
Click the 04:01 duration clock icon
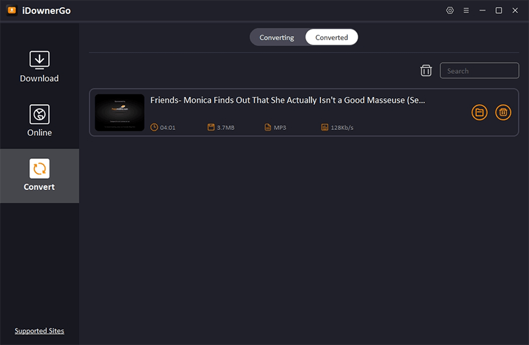click(x=155, y=127)
